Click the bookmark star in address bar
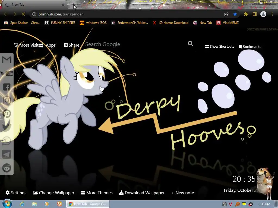The width and height of the screenshot is (278, 208). (235, 14)
